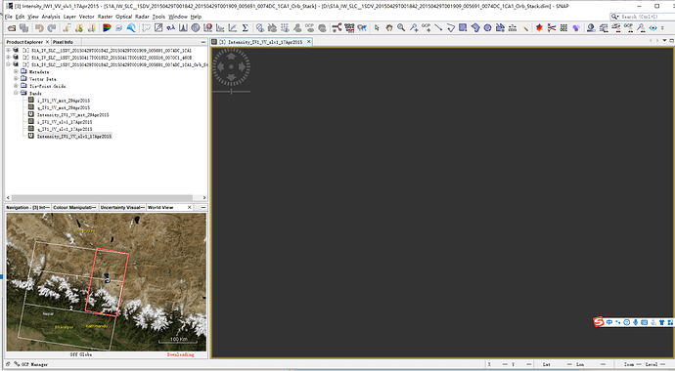Select the Range Finder ruler tool

[x=513, y=28]
